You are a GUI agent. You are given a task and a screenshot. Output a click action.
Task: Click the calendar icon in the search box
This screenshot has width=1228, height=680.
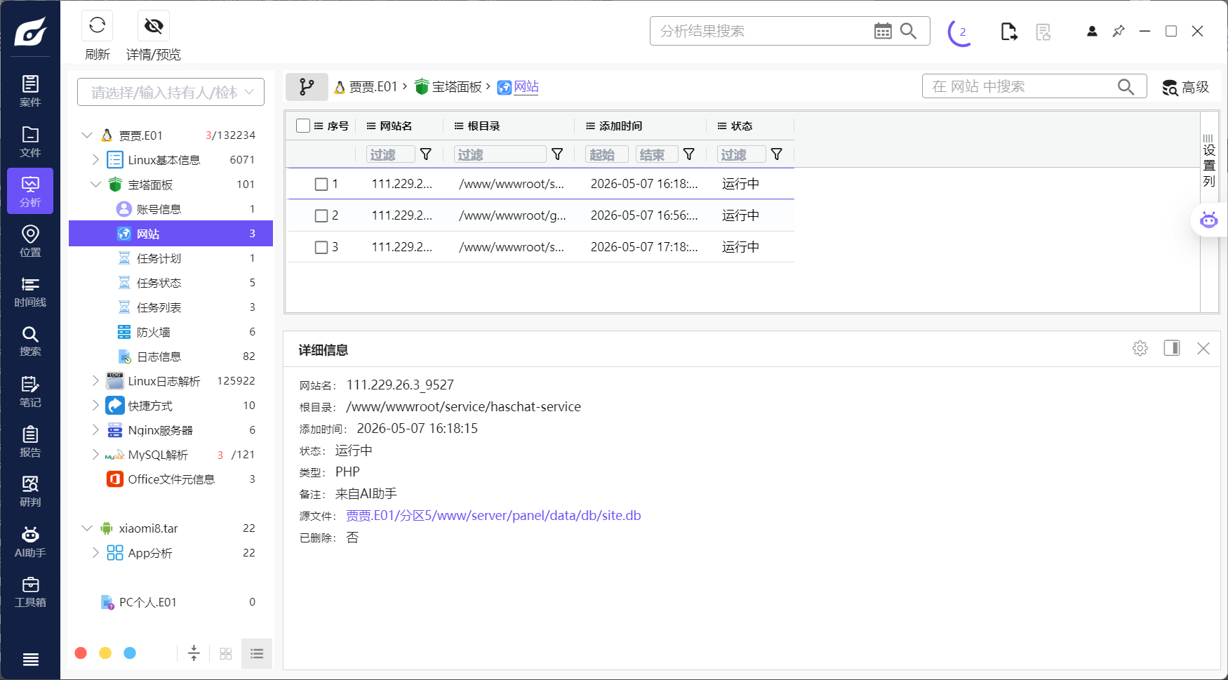coord(883,31)
